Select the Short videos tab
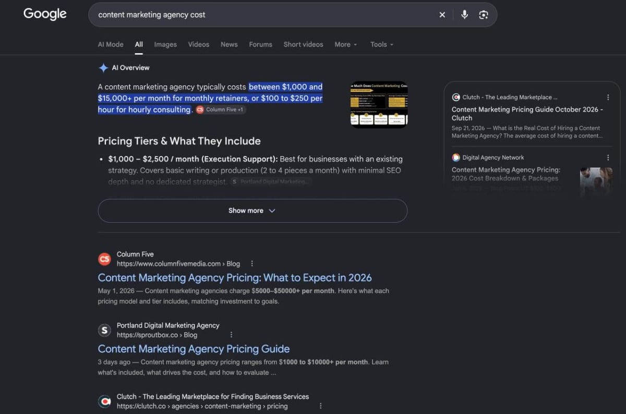This screenshot has width=626, height=414. coord(304,44)
